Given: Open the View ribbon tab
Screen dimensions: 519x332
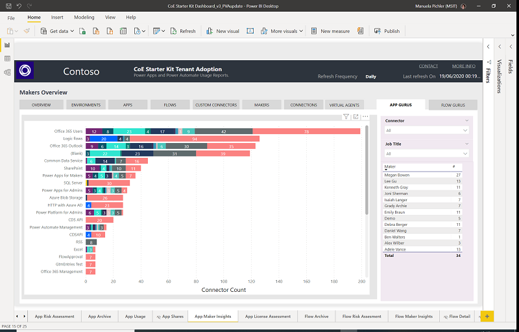Looking at the screenshot, I should 110,17.
